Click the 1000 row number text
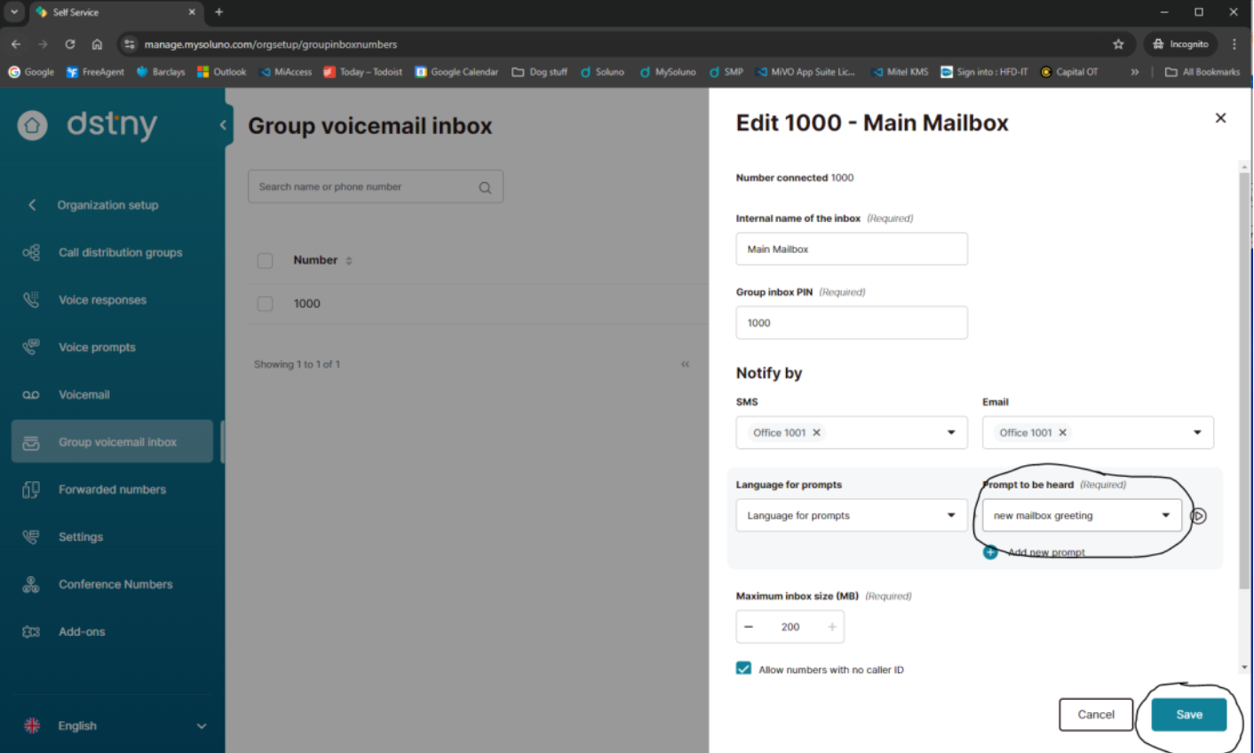 [x=307, y=304]
